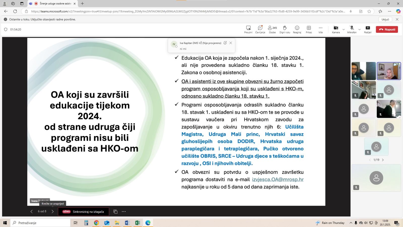Open Word from the taskbar
This screenshot has width=403, height=227.
pyautogui.click(x=127, y=223)
